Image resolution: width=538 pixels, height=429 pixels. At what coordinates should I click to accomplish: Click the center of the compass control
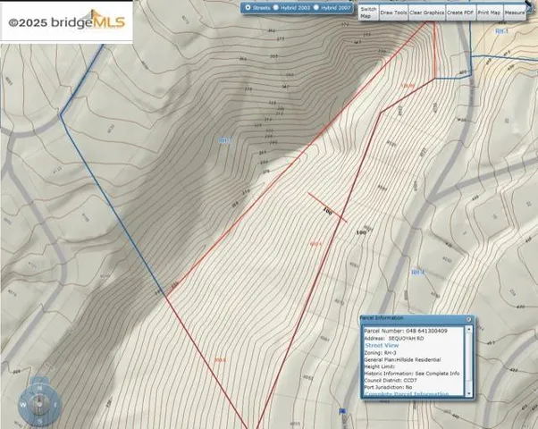pos(40,406)
